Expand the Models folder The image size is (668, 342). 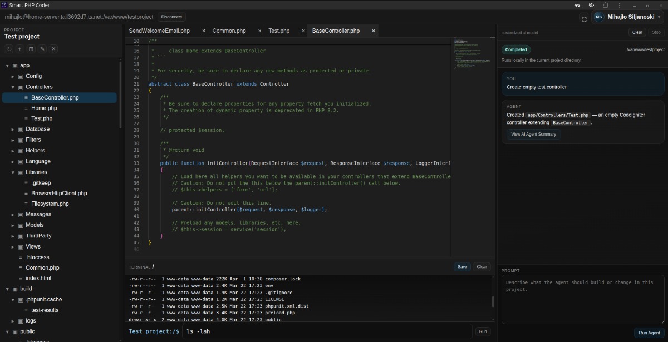coord(12,225)
